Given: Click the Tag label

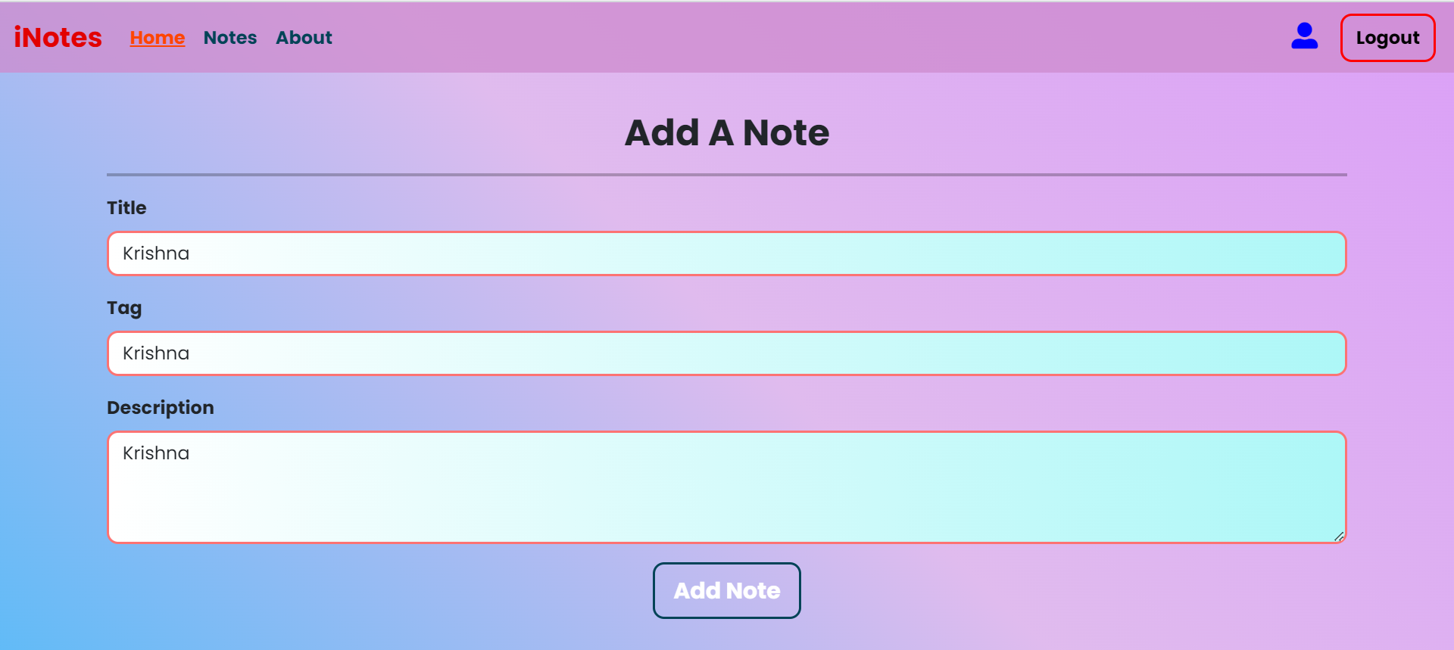Looking at the screenshot, I should tap(124, 308).
